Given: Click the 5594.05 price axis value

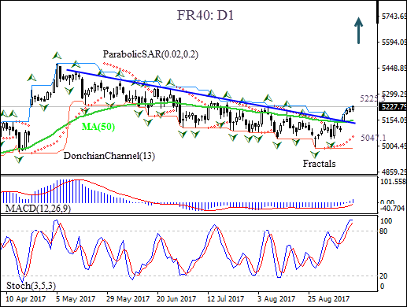Looking at the screenshot, I should point(394,43).
